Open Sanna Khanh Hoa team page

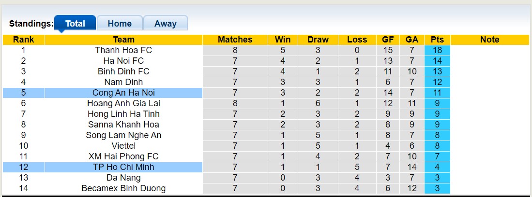point(123,125)
